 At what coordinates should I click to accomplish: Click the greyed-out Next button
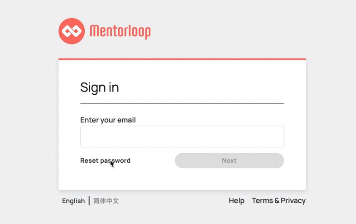229,161
